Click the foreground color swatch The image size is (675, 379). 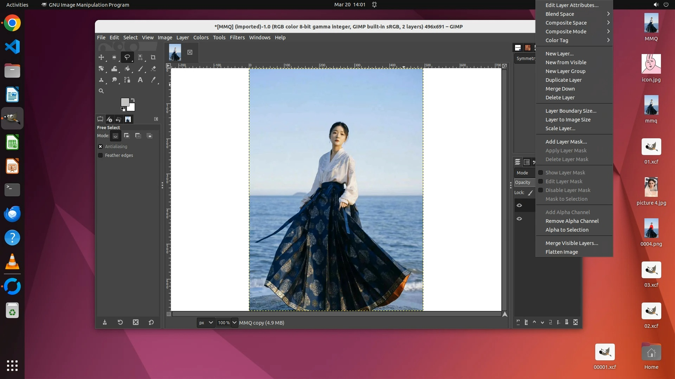(125, 102)
